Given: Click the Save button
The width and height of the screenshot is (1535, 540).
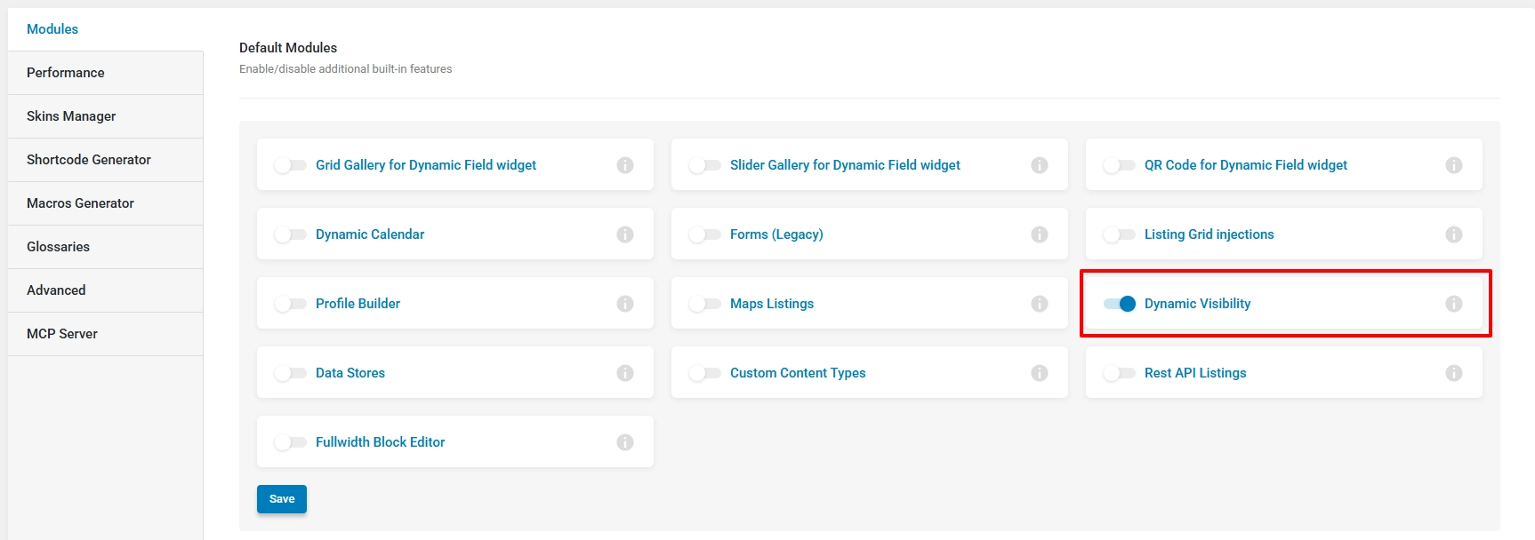Looking at the screenshot, I should [x=282, y=499].
